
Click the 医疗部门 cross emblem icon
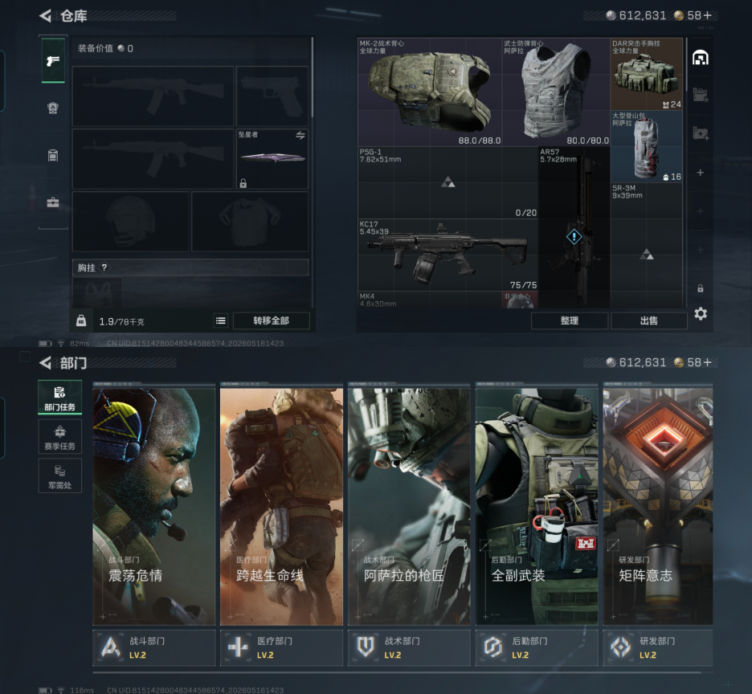(239, 647)
